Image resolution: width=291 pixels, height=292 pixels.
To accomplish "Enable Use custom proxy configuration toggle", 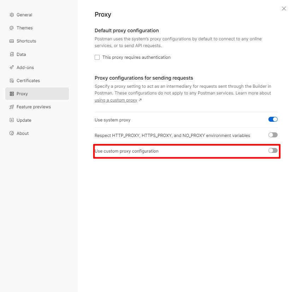I will pos(273,150).
